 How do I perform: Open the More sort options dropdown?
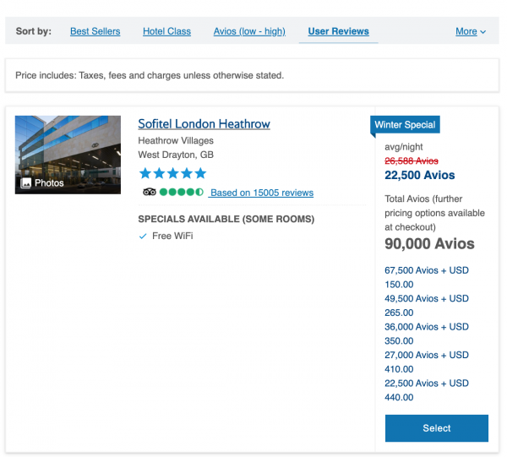point(471,32)
